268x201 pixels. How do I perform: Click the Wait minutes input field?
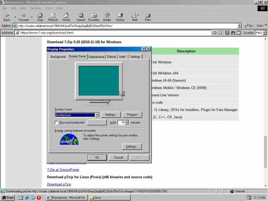tap(122, 122)
